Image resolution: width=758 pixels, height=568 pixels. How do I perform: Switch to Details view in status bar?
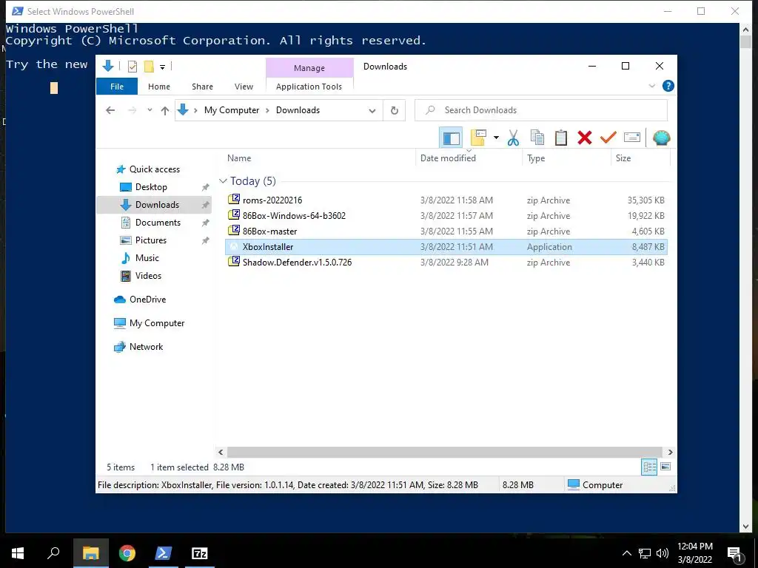coord(649,467)
